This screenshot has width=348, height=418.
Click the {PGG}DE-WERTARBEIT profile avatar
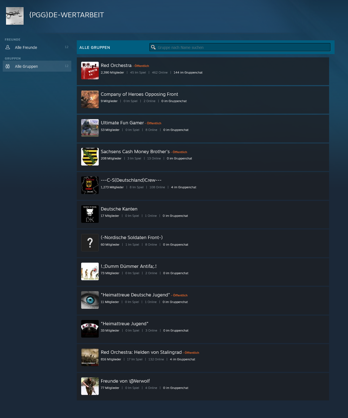pyautogui.click(x=15, y=16)
